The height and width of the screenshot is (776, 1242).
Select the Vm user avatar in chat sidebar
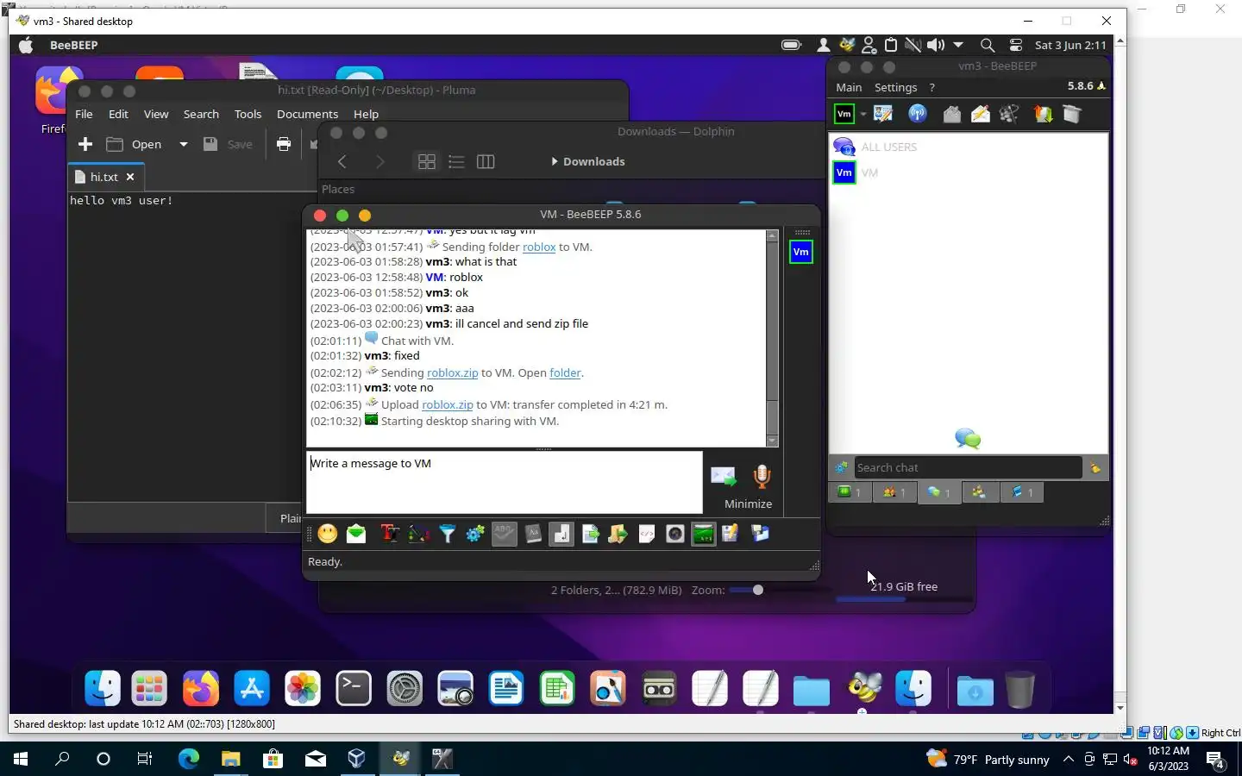tap(801, 252)
